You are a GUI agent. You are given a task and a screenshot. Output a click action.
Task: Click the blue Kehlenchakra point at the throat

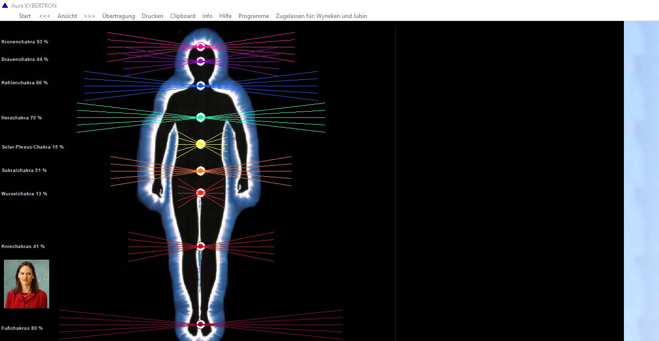coord(200,86)
